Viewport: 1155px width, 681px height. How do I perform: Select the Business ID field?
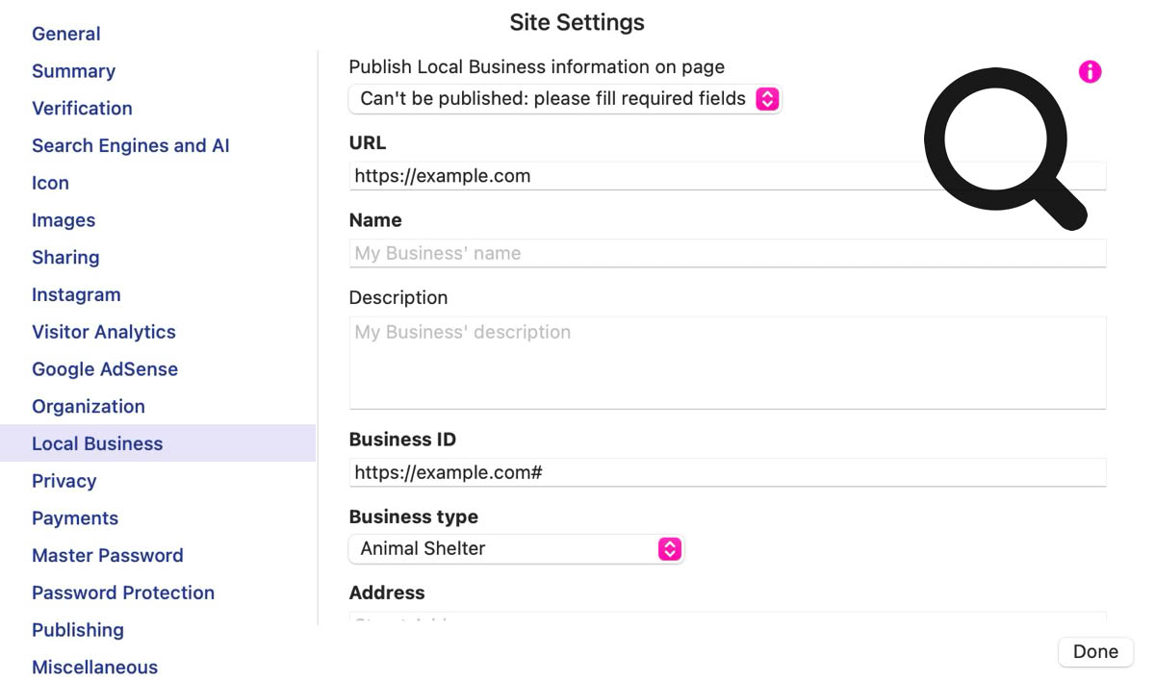click(x=727, y=473)
